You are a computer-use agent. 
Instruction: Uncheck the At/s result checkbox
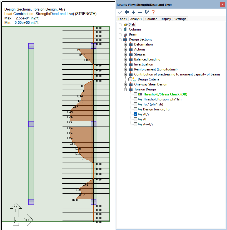[135, 114]
